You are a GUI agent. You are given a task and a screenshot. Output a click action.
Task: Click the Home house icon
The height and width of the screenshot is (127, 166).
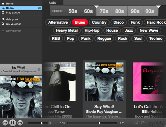(3, 3)
